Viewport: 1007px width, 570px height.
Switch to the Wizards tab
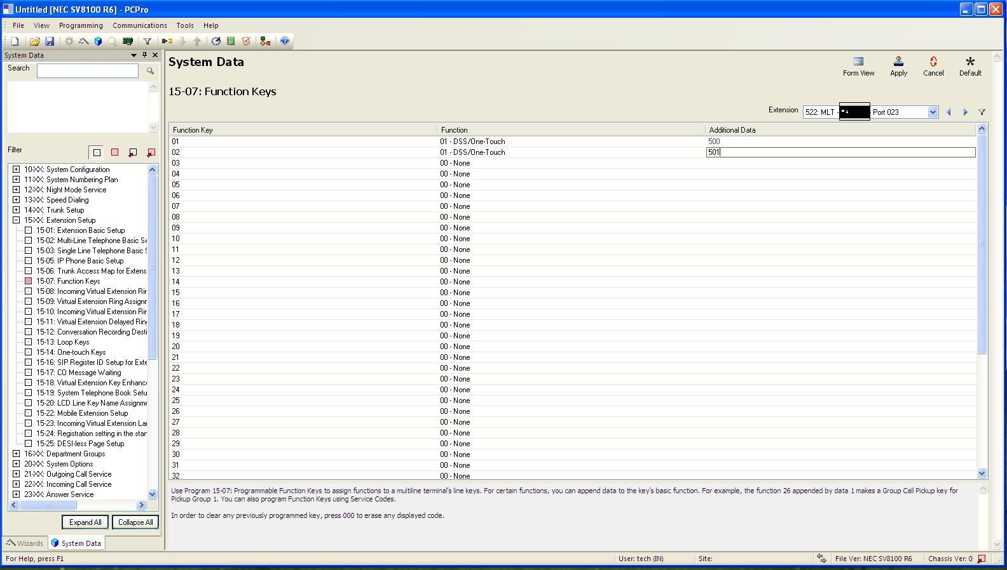[25, 543]
